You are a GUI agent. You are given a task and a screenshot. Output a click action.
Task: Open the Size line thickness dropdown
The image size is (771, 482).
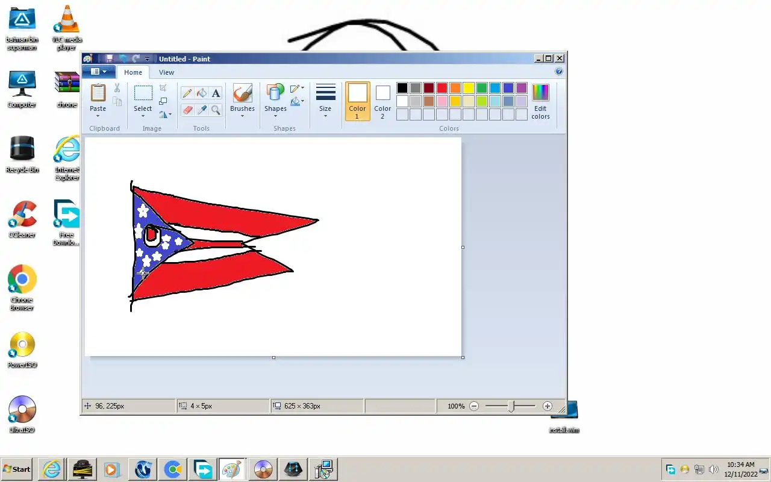pos(325,101)
